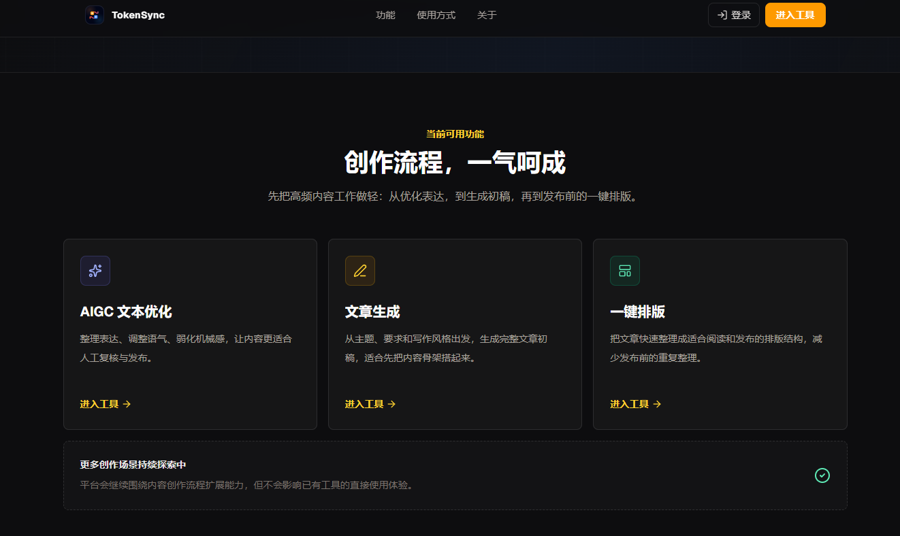Click the arrow after 一键排版 进入工具
This screenshot has height=536, width=900.
(x=657, y=404)
